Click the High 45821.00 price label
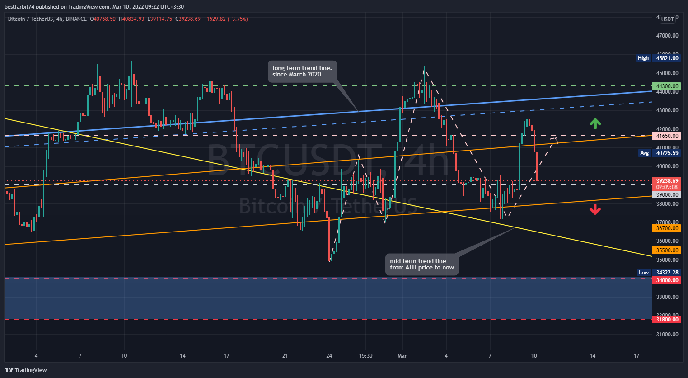Screen dimensions: 688x378 tap(658, 58)
